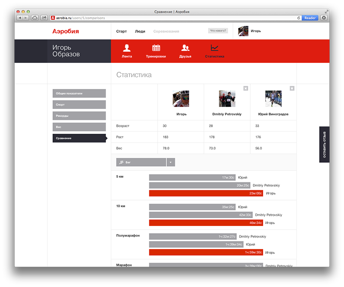Click the Оставить отзыв side tab
Screen dimensions: 344x287
pyautogui.click(x=324, y=145)
